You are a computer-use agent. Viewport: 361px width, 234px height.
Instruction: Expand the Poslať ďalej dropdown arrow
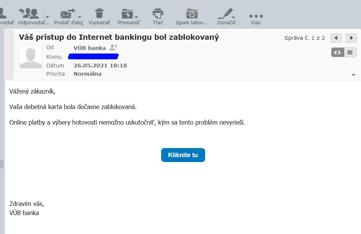[80, 17]
